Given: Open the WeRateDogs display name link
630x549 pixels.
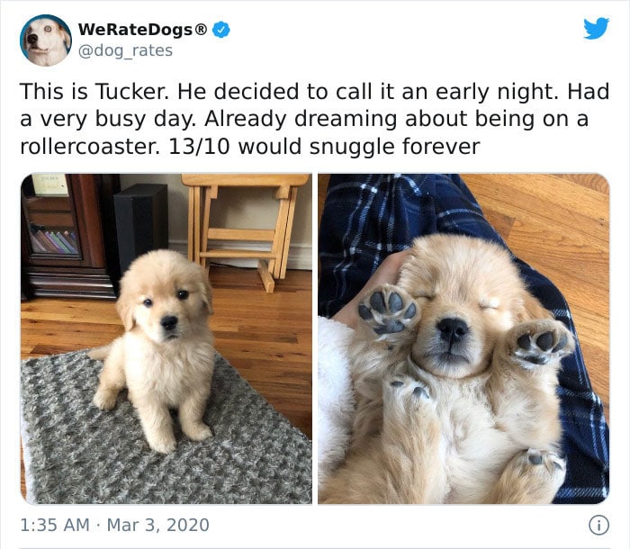Looking at the screenshot, I should click(136, 30).
